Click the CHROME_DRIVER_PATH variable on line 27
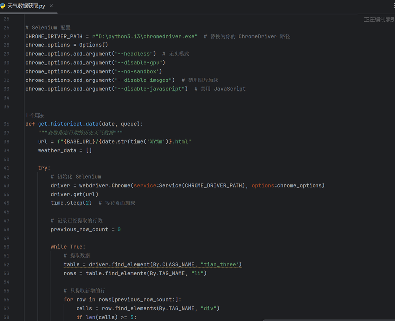The width and height of the screenshot is (395, 321). point(54,36)
